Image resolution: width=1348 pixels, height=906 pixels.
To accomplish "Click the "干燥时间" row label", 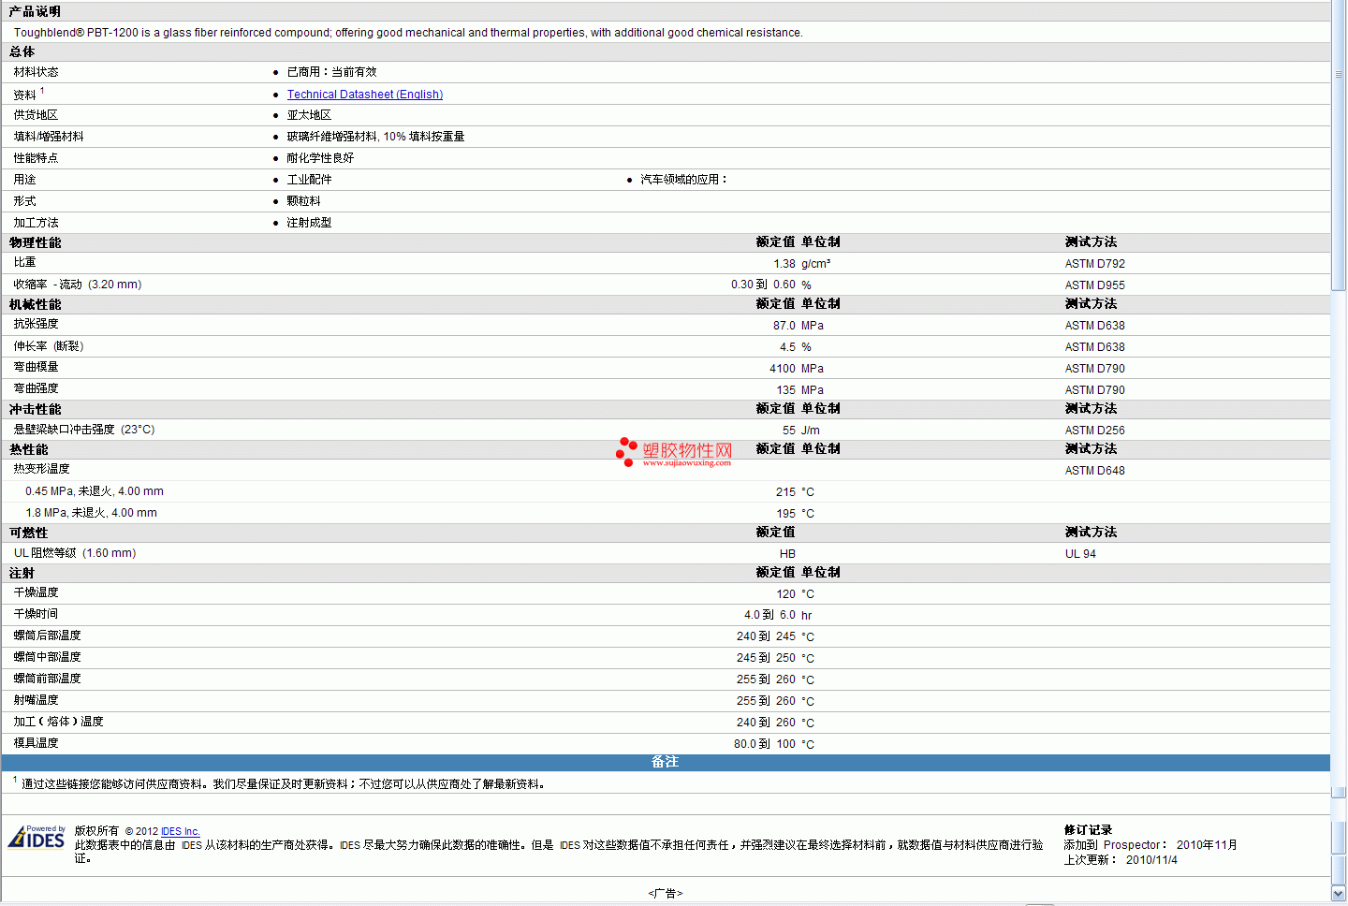I will [x=37, y=614].
